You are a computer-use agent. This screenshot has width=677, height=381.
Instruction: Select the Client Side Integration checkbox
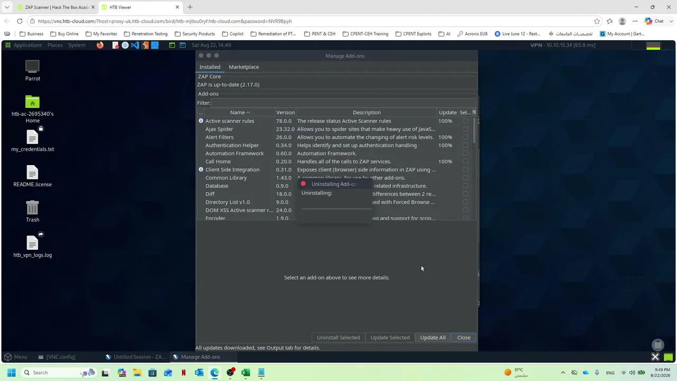(x=465, y=169)
